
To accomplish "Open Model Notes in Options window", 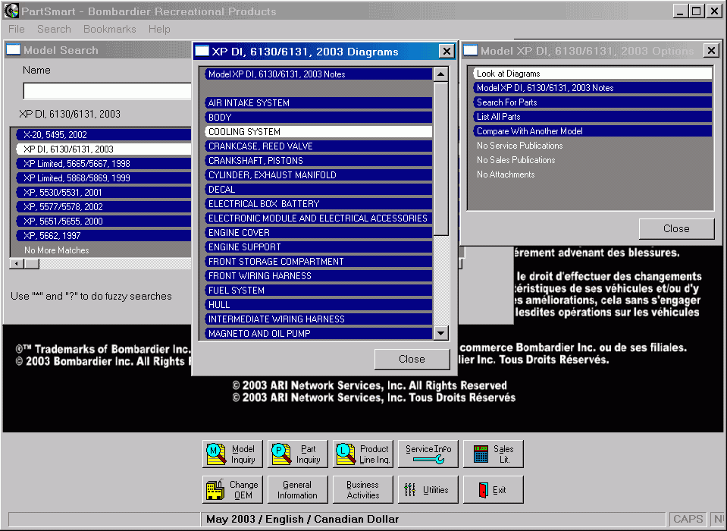I will coord(593,88).
